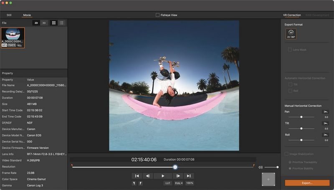Open the FULL display size dropdown
The height and width of the screenshot is (190, 334).
pos(178,183)
